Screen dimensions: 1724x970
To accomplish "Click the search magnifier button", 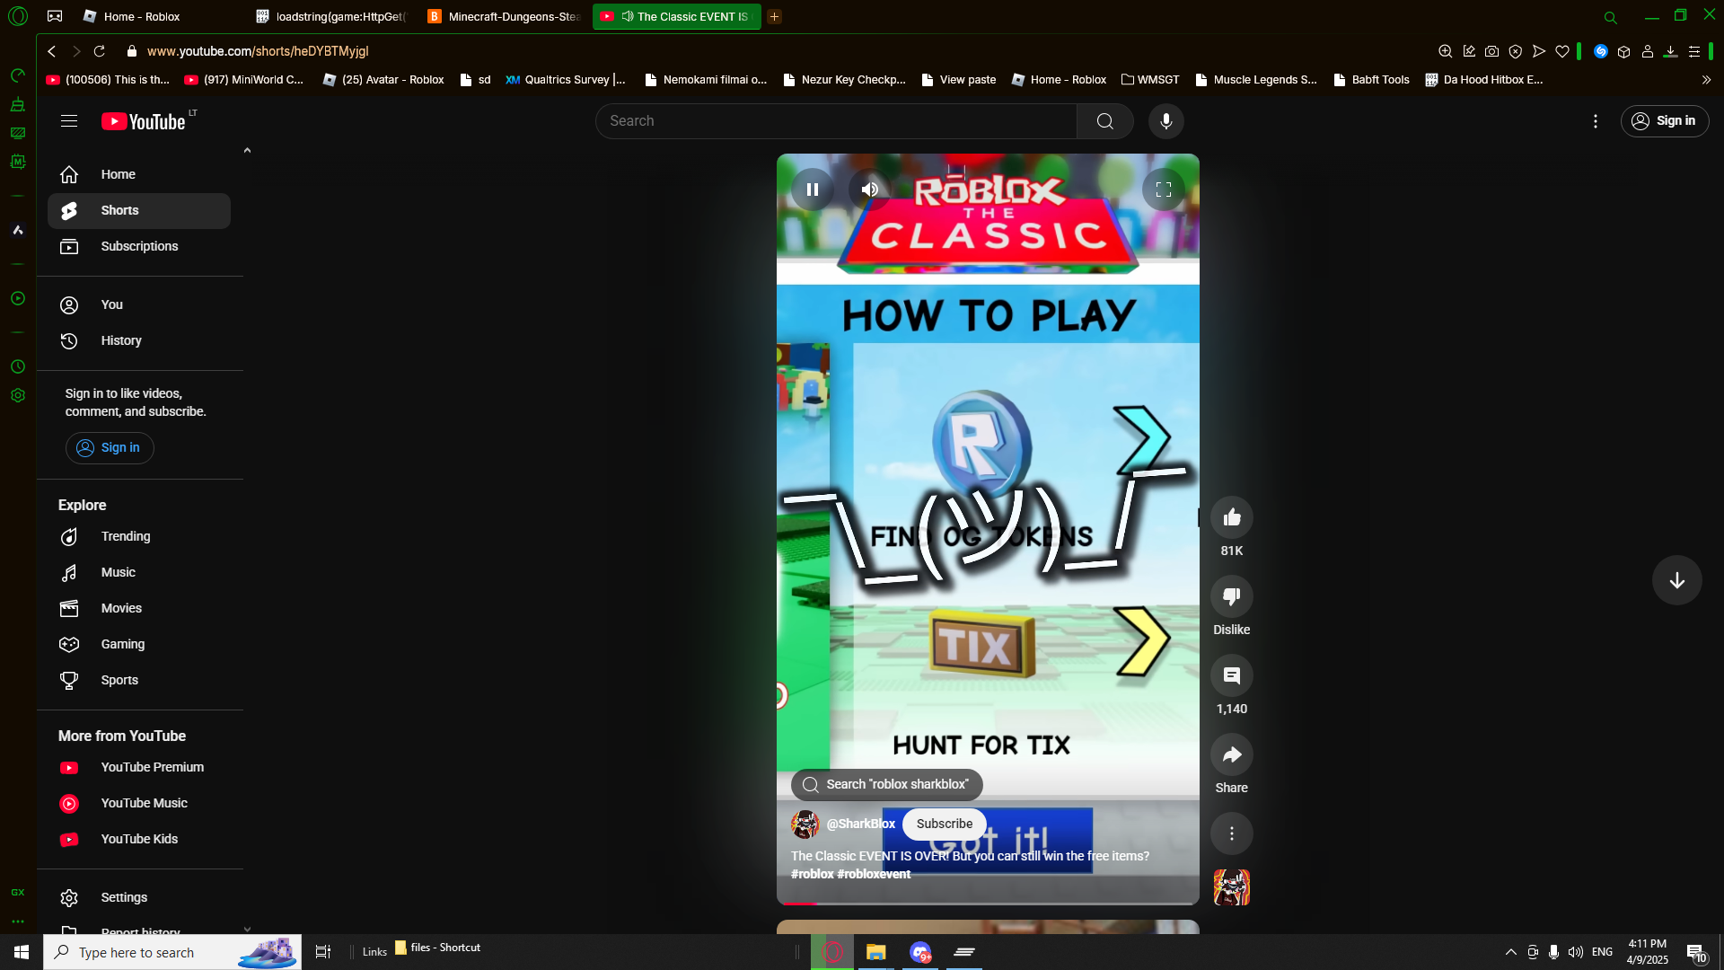I will click(1105, 121).
